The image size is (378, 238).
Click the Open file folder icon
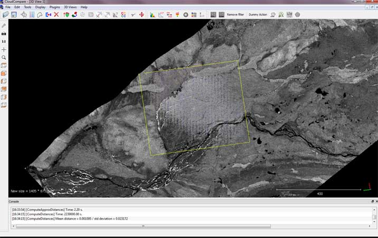click(5, 15)
